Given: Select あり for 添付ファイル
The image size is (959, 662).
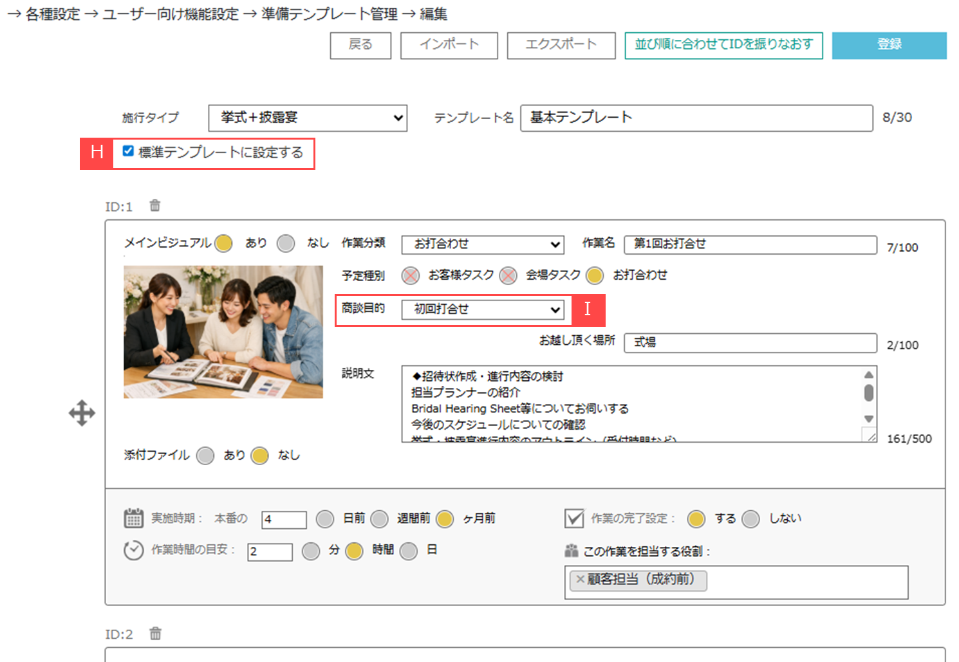Looking at the screenshot, I should (205, 455).
